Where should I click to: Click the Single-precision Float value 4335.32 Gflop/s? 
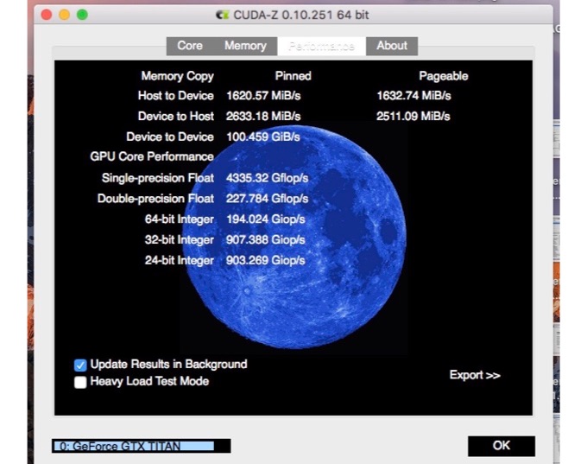pos(268,178)
